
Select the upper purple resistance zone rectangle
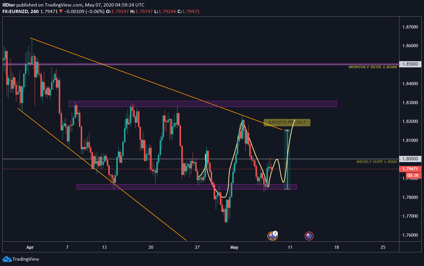click(203, 104)
